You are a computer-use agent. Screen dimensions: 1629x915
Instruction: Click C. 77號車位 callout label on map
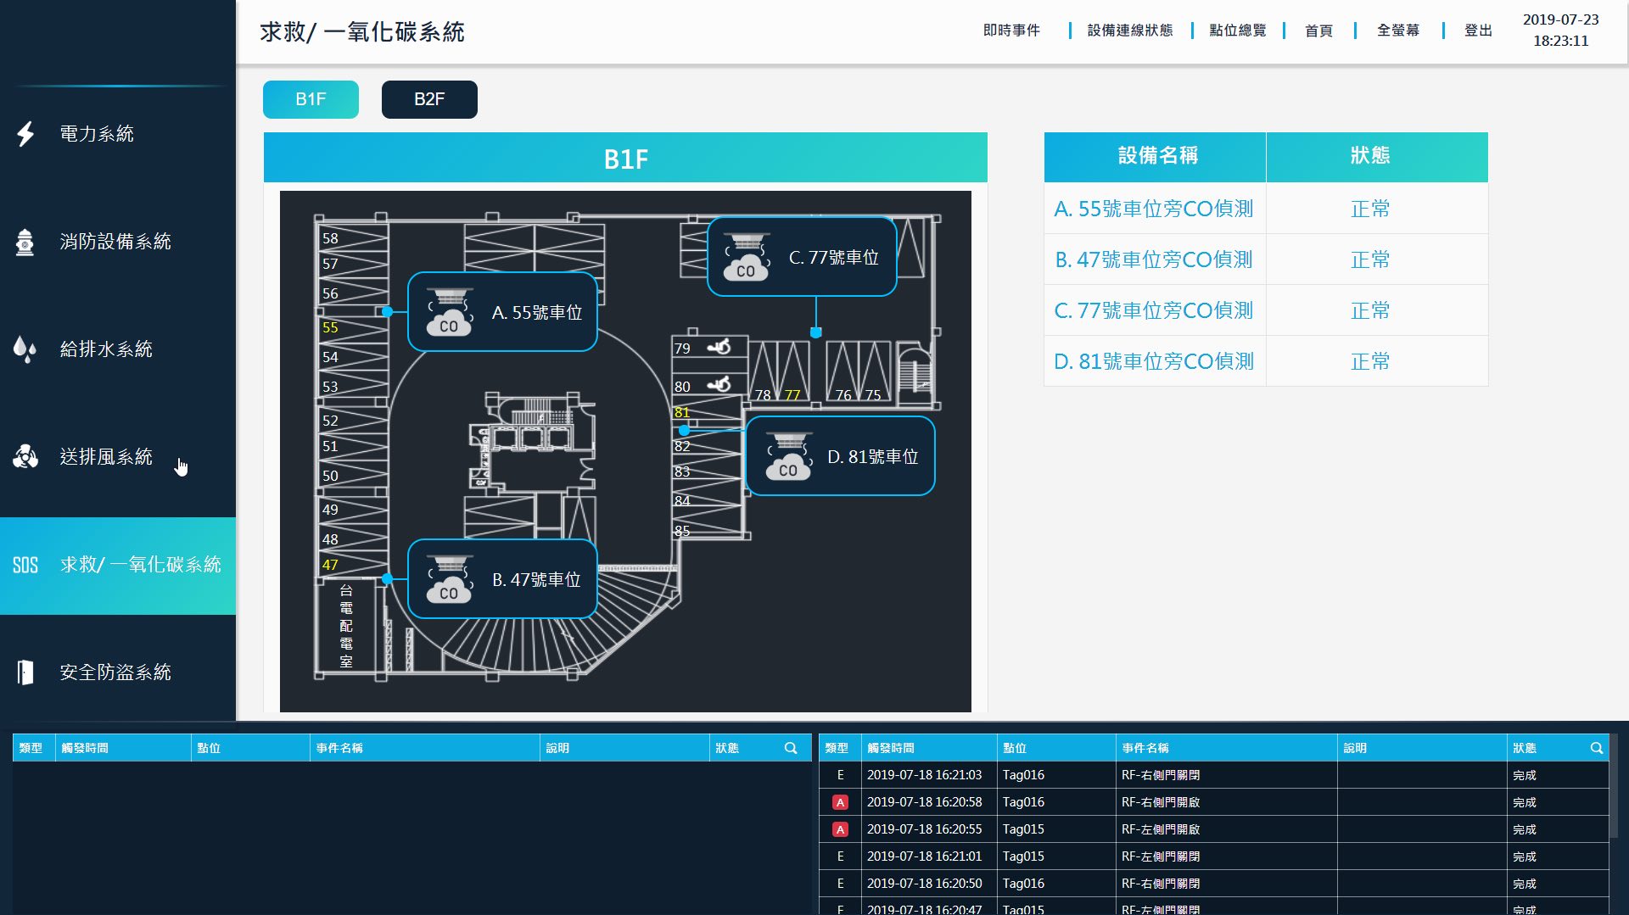click(834, 258)
